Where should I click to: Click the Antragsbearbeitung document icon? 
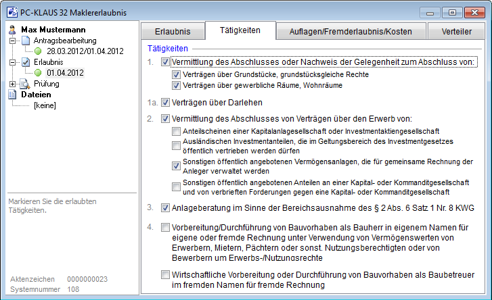pos(25,41)
